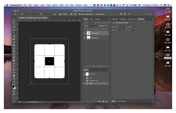The image size is (176, 113).
Task: Reset the crop box icon
Action: pos(121,14)
